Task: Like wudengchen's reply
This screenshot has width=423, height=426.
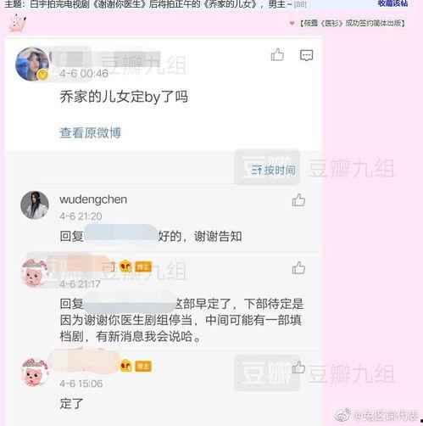Action: [298, 200]
